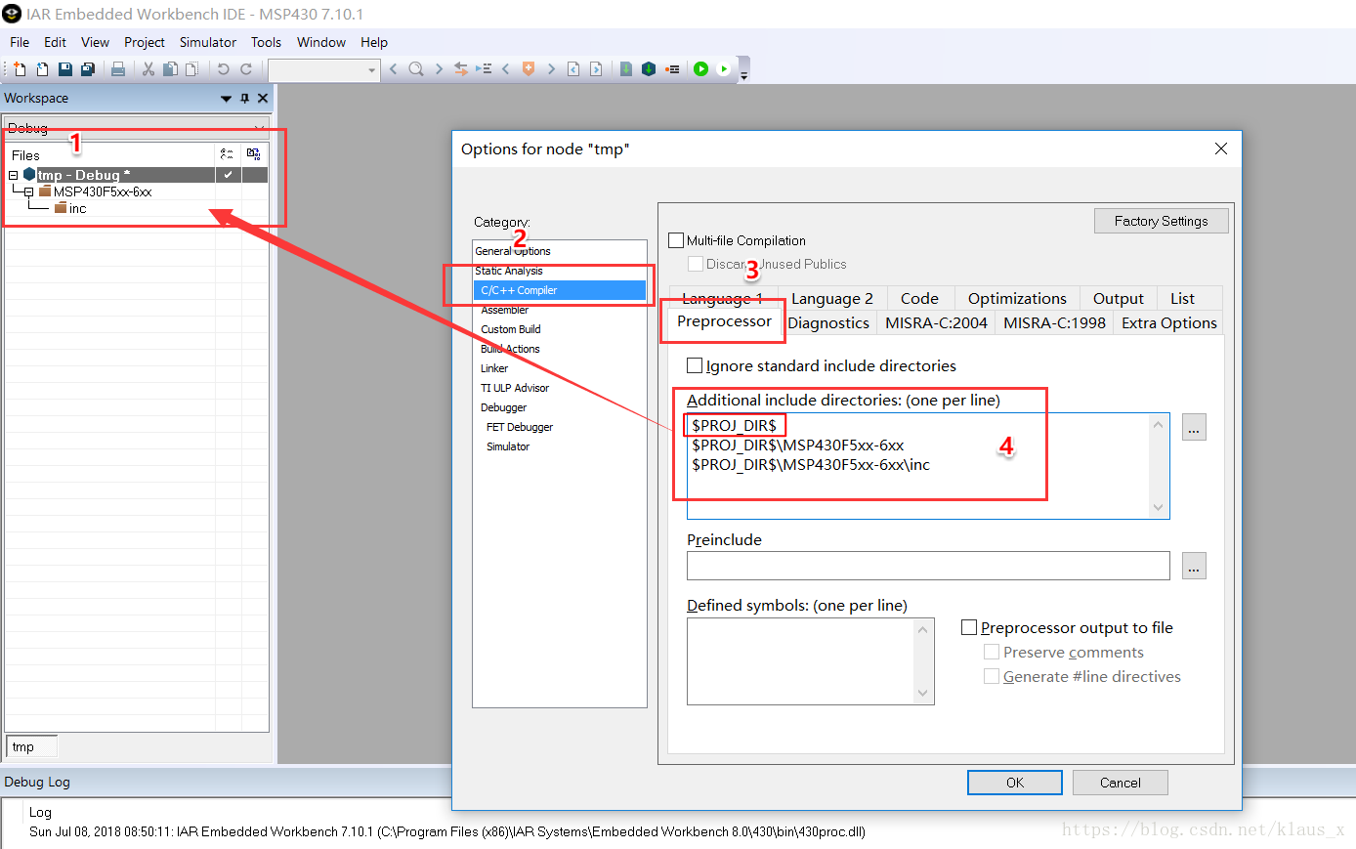Image resolution: width=1356 pixels, height=849 pixels.
Task: Click the Save All toolbar icon
Action: tap(87, 69)
